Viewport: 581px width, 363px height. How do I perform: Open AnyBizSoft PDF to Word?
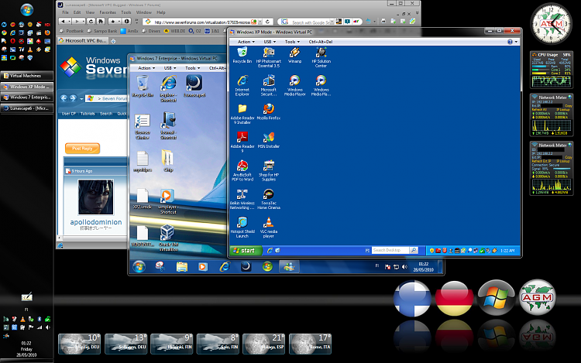click(242, 170)
